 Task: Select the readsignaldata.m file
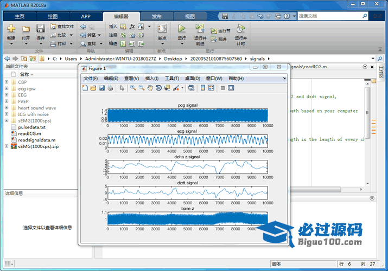tap(36, 140)
